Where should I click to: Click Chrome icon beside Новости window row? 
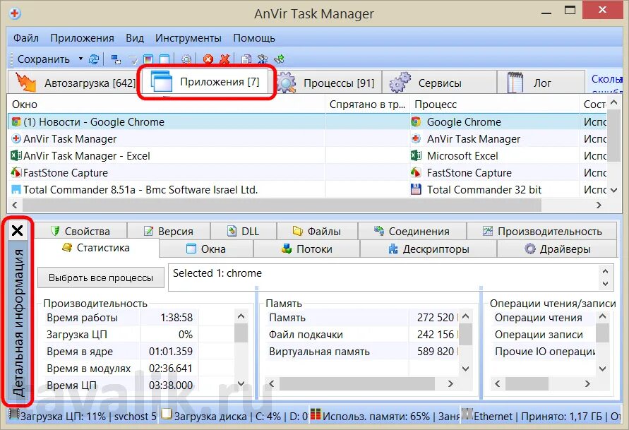coord(16,122)
